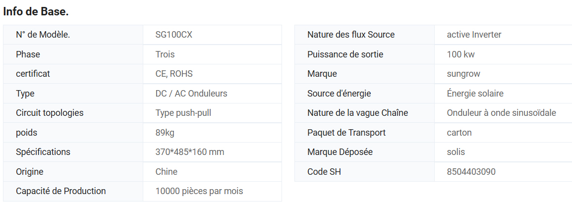572x202 pixels.
Task: Select the 'Chine' origin value
Action: pos(167,172)
